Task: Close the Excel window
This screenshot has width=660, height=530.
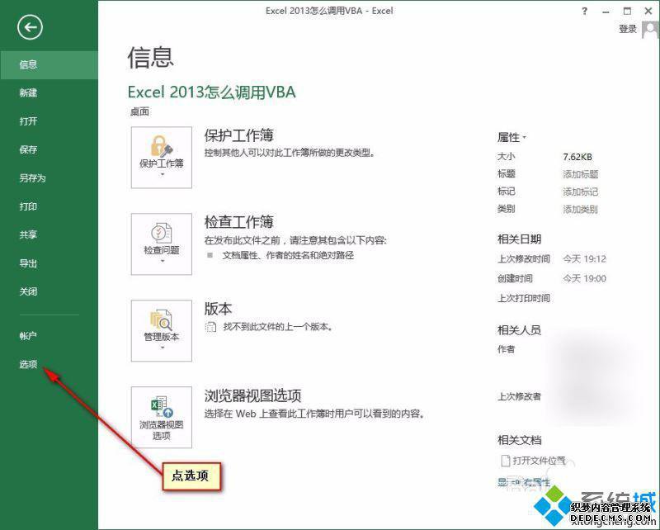Action: click(x=648, y=12)
